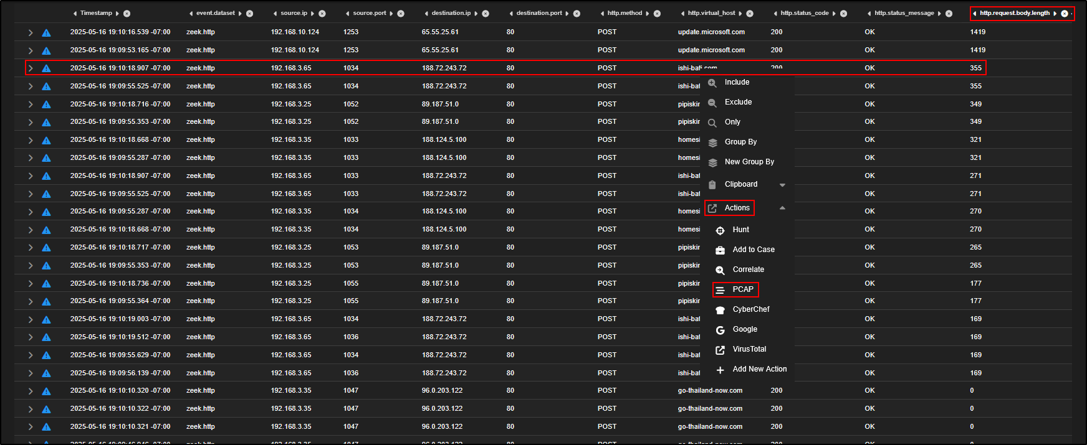The width and height of the screenshot is (1087, 445).
Task: Expand the Clipboard submenu arrow
Action: coord(782,185)
